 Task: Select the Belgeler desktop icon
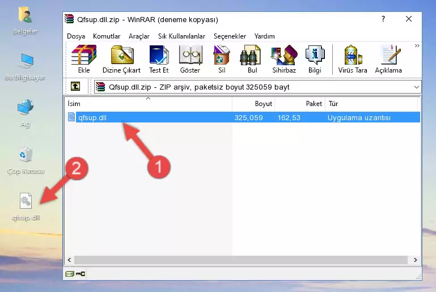tap(26, 21)
